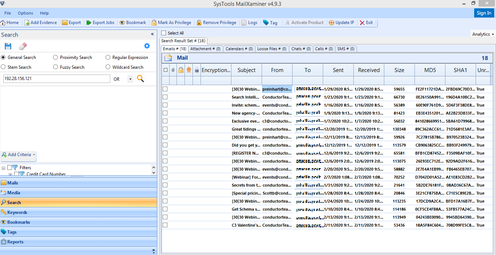Clear search with the eraser icon

(23, 46)
